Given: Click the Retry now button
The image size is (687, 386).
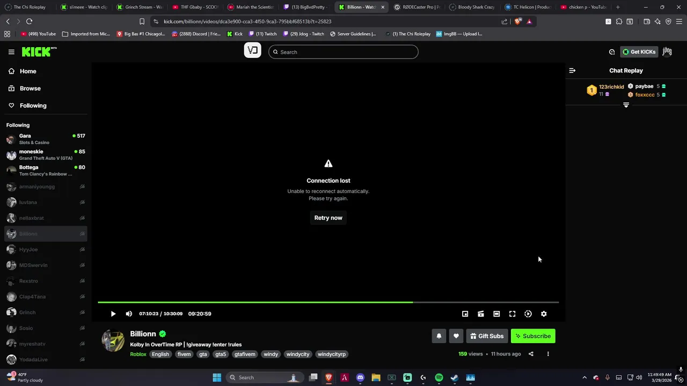Looking at the screenshot, I should (328, 218).
